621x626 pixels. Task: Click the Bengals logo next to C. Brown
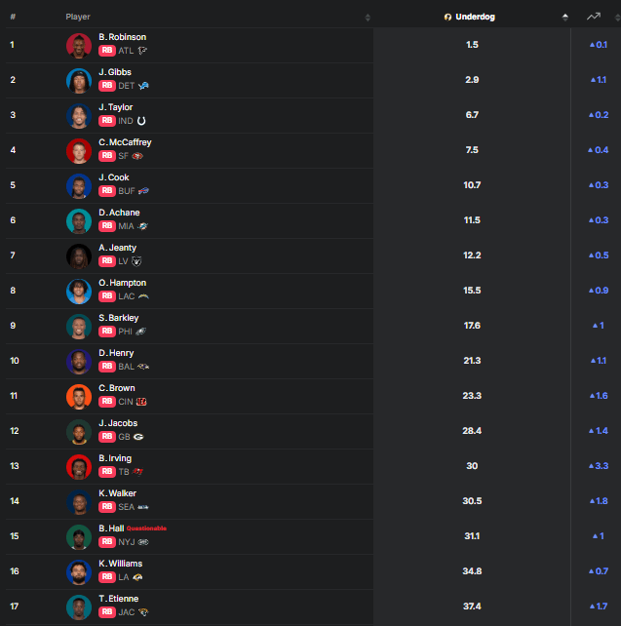tap(141, 402)
